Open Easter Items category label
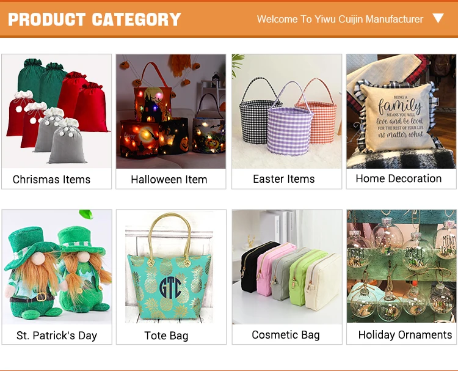This screenshot has width=458, height=371. [284, 179]
